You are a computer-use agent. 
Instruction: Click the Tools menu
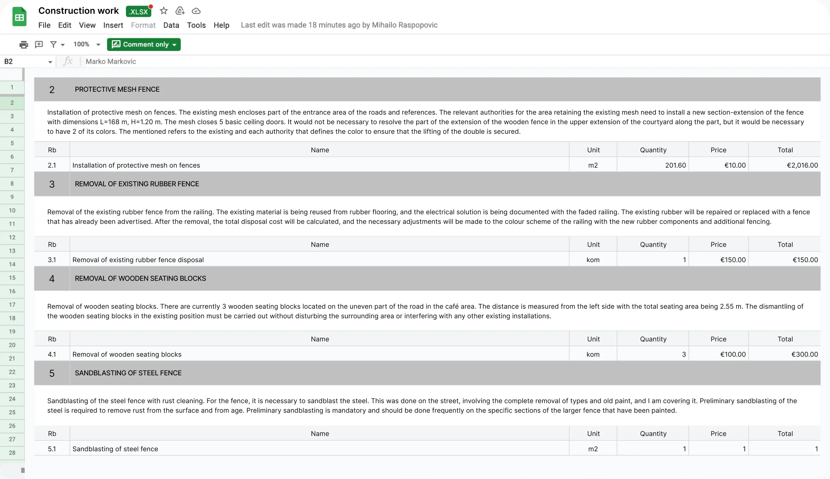click(196, 25)
